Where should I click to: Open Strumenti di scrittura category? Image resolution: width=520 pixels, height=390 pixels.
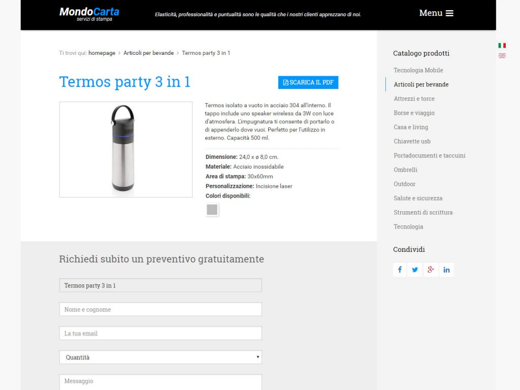click(423, 212)
